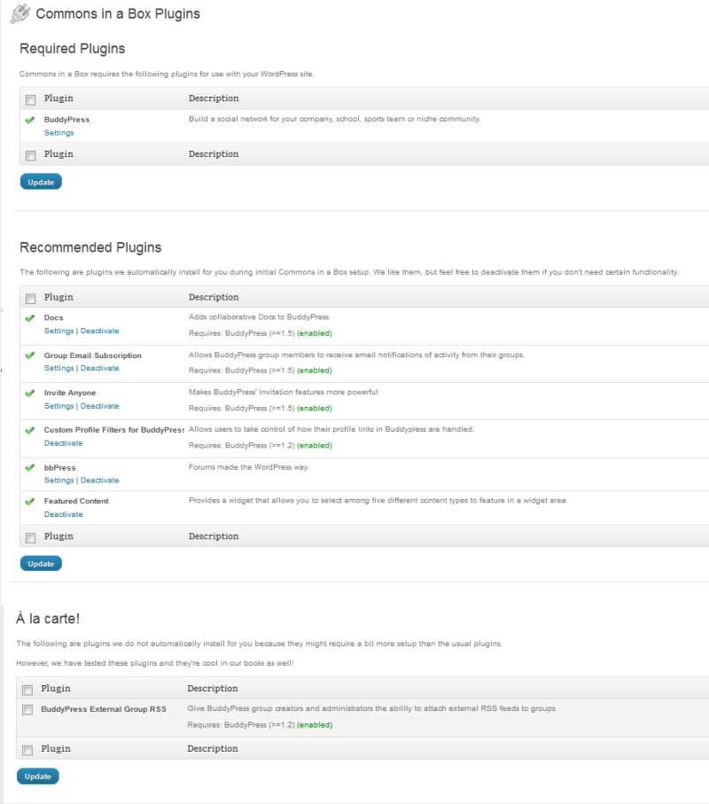Deactivate Custom Profile Filters for BuddyPress
The width and height of the screenshot is (709, 804).
64,443
